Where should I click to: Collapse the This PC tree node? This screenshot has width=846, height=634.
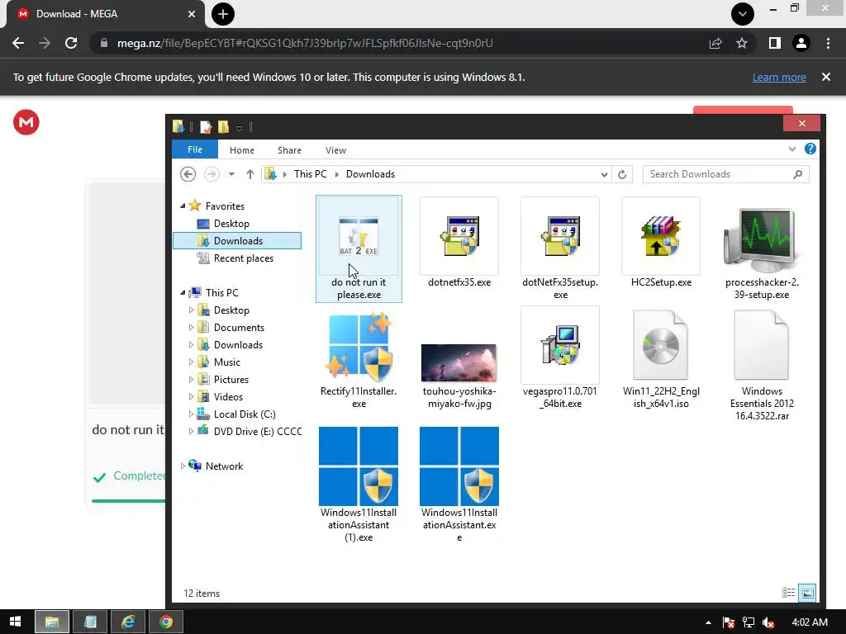click(183, 293)
